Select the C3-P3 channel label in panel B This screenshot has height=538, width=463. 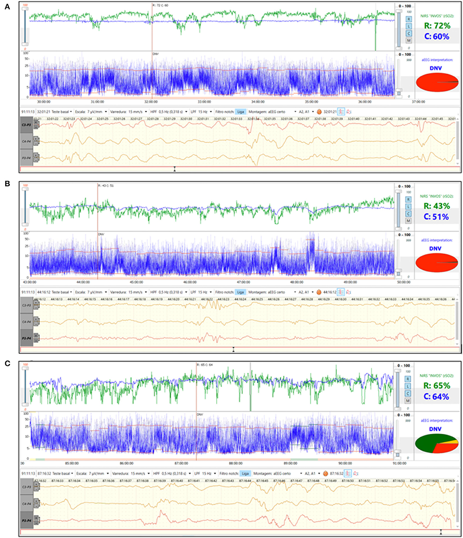click(26, 306)
